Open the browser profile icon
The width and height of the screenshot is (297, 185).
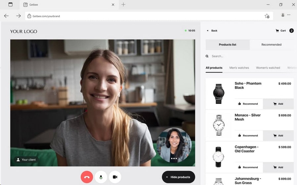click(x=283, y=15)
